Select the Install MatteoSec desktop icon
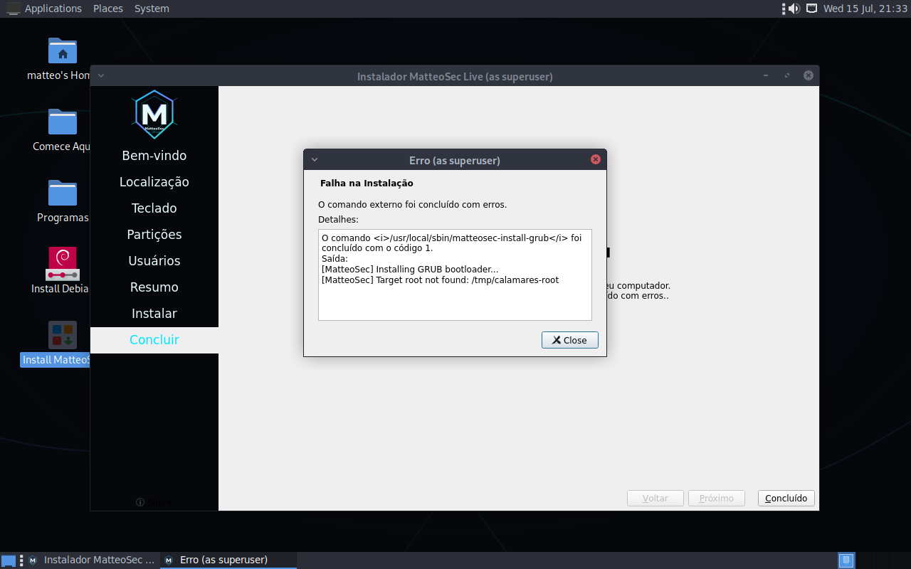This screenshot has height=569, width=911. coord(63,335)
